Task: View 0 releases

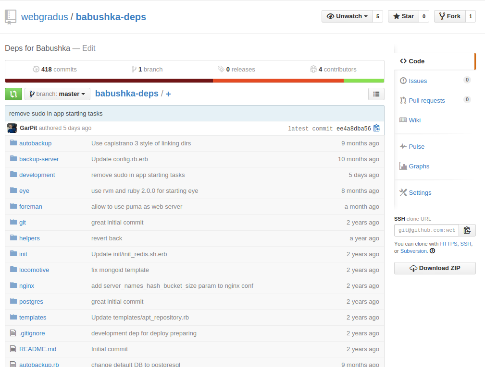Action: (x=236, y=70)
